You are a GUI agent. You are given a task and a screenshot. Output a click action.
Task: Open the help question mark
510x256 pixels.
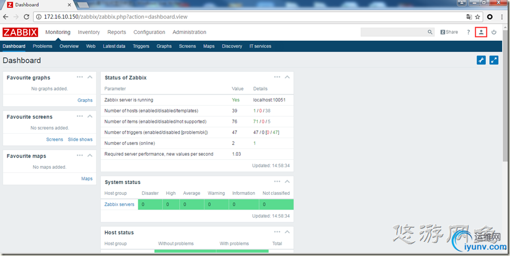(469, 32)
